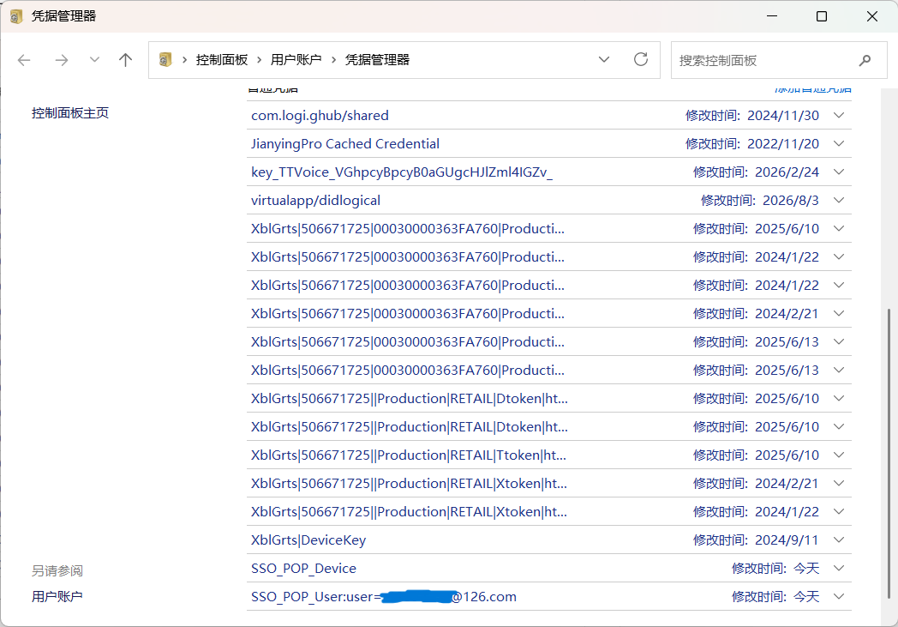Select 用户账户 in the address breadcrumb
The height and width of the screenshot is (627, 898).
click(x=296, y=59)
